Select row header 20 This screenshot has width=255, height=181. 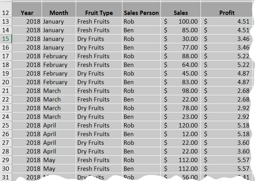point(6,82)
